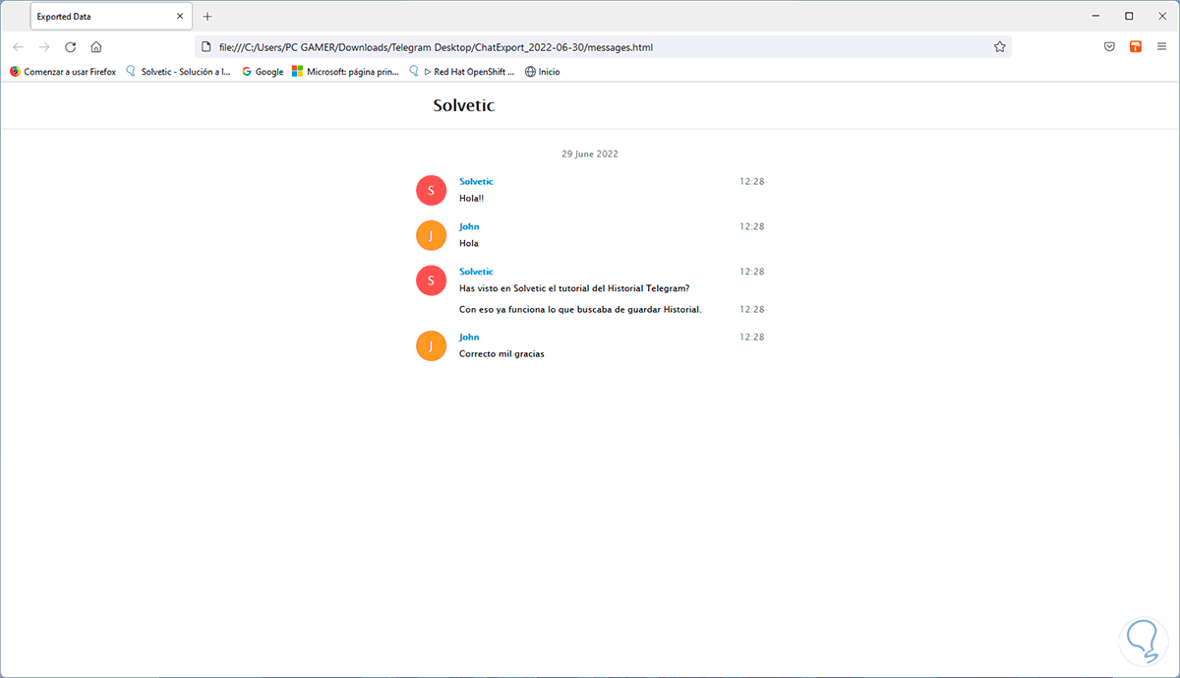
Task: Go back one page in Firefox
Action: click(18, 47)
